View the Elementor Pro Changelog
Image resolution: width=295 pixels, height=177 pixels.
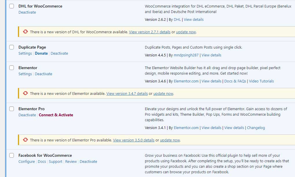tap(256, 128)
